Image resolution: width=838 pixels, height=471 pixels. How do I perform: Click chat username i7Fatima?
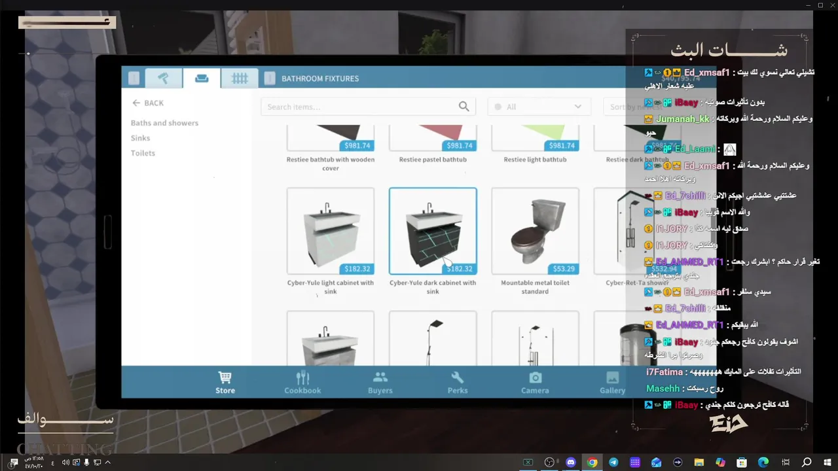click(x=665, y=372)
